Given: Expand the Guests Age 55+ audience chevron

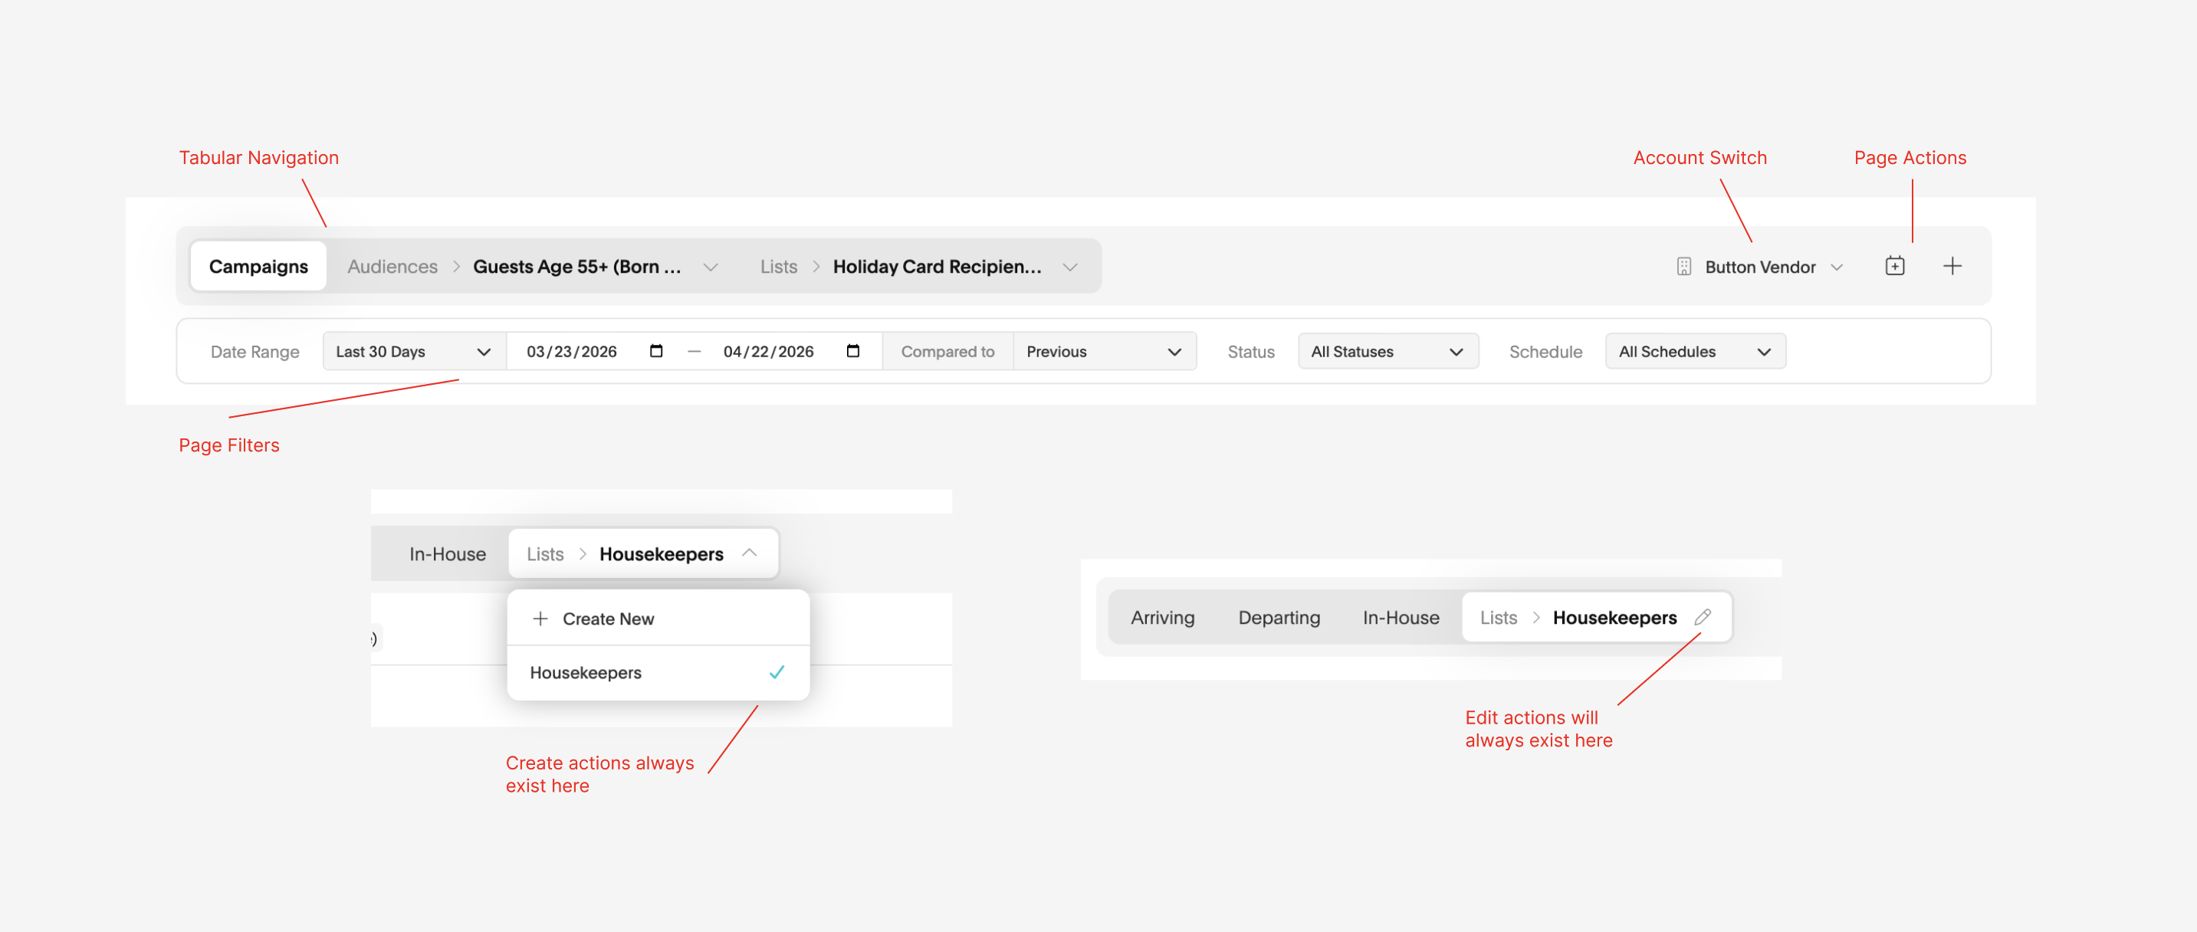Looking at the screenshot, I should (x=711, y=267).
